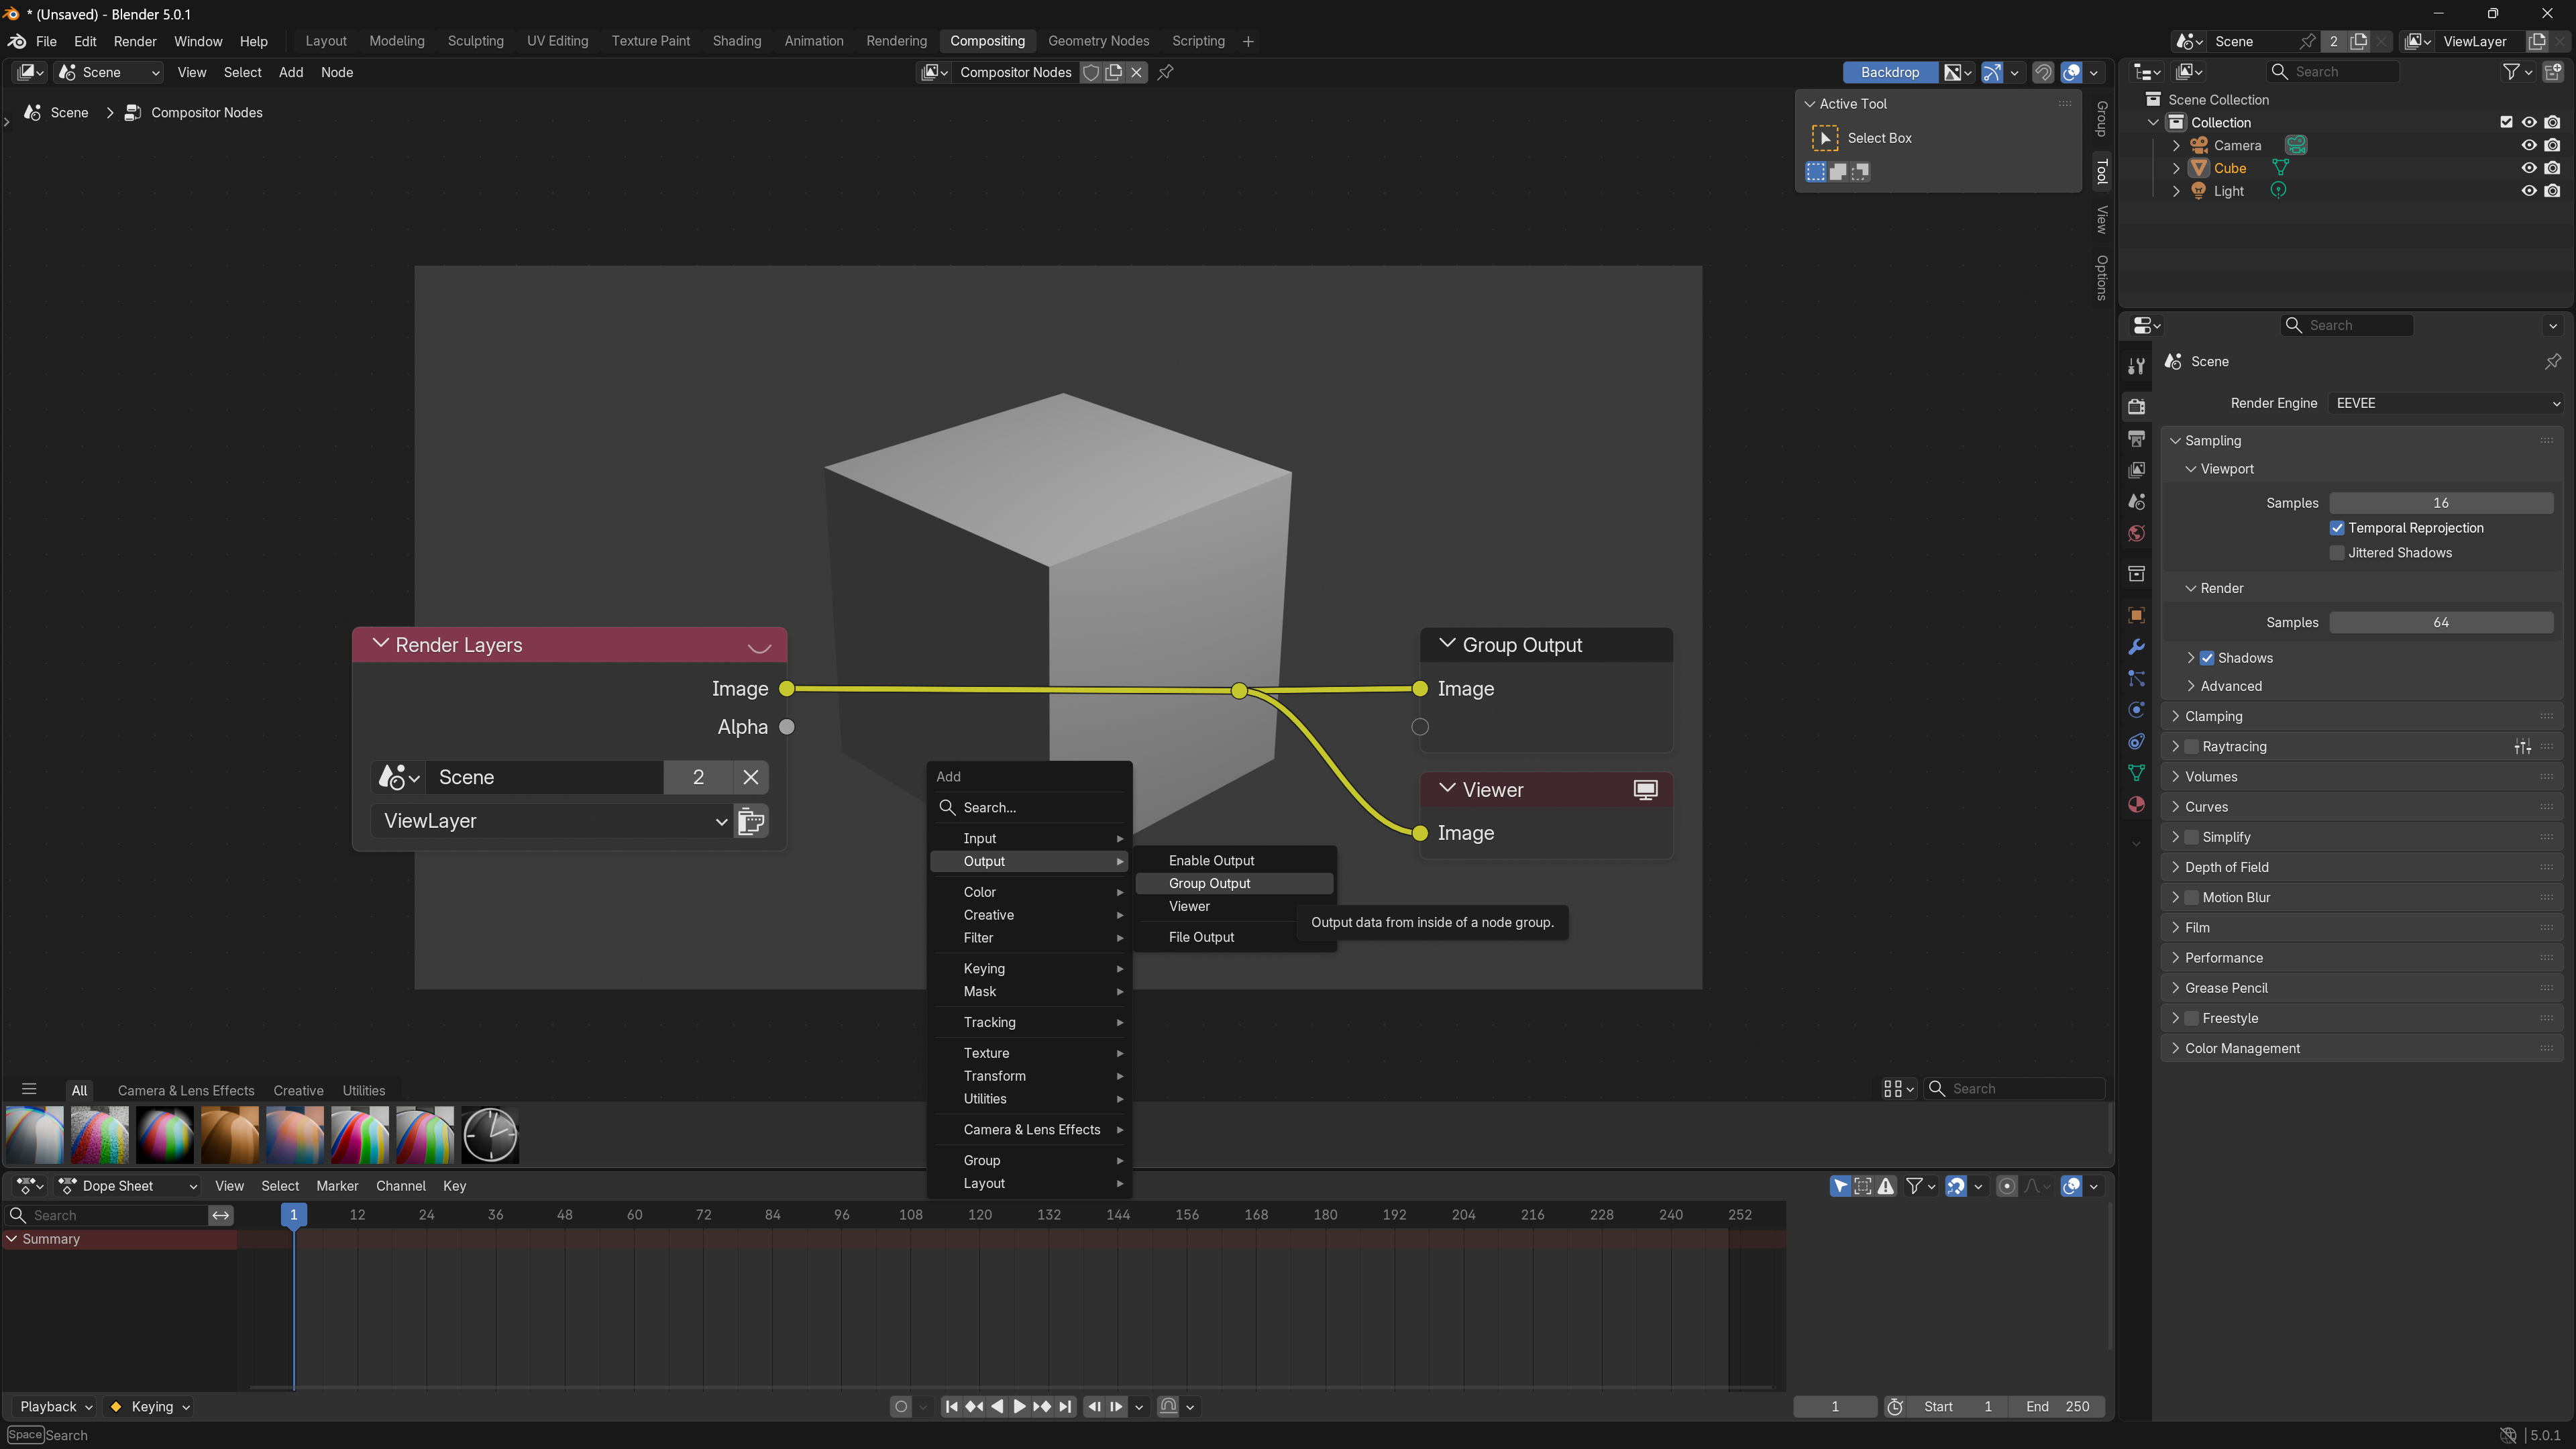Open the Filter submenu in Add menu
Image resolution: width=2576 pixels, height=1449 pixels.
1030,938
